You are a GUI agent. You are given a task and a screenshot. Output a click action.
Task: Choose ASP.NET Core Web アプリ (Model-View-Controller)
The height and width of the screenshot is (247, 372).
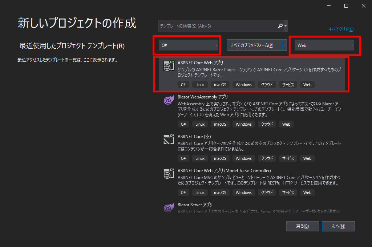coord(251,177)
